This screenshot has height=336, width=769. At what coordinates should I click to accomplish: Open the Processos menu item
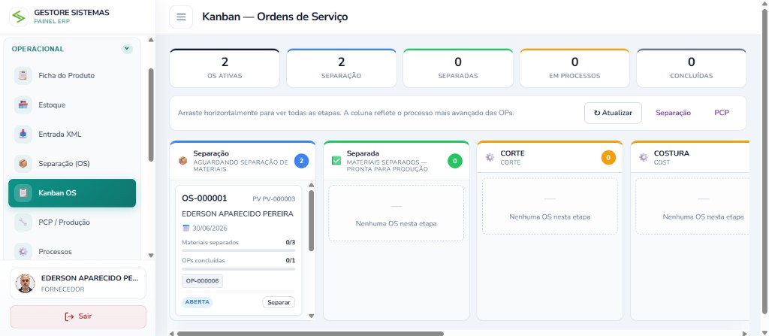(x=72, y=252)
